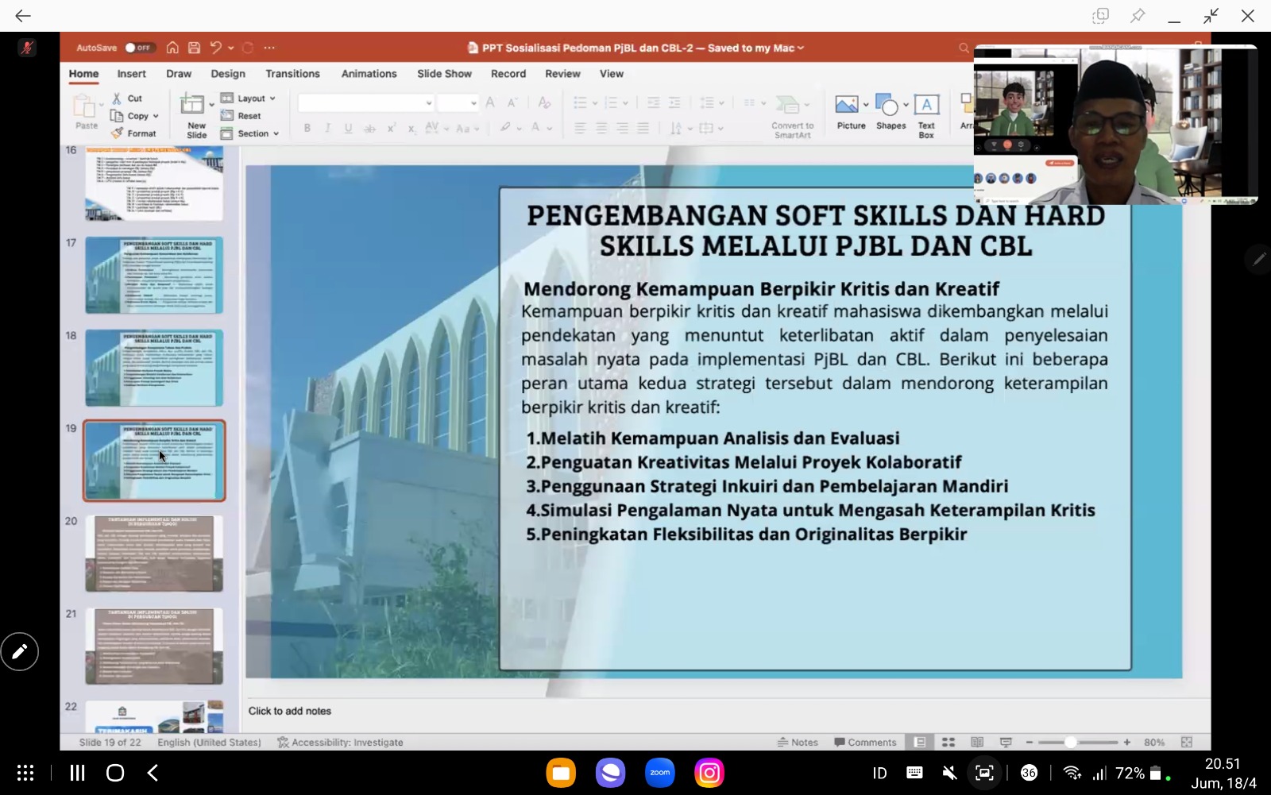Click the Text Box tool
Screen dimensions: 1271x795
coord(926,116)
